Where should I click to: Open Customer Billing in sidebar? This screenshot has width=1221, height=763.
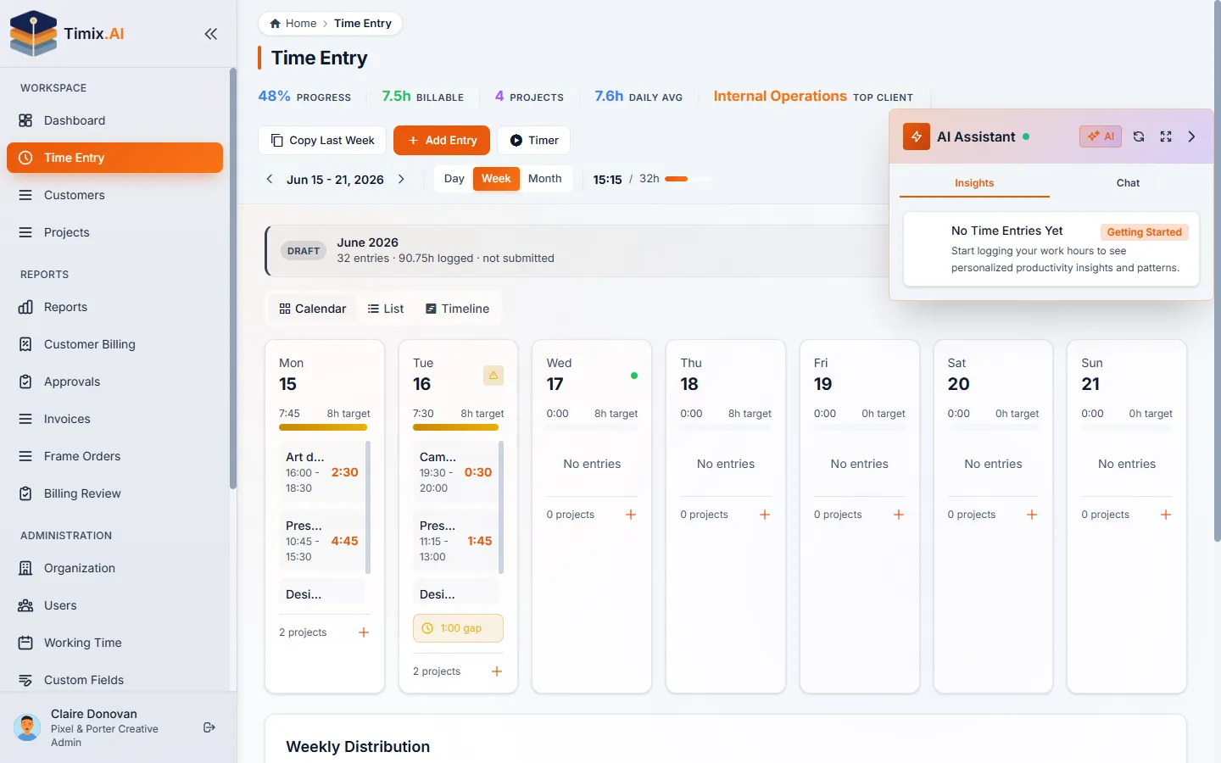click(114, 344)
